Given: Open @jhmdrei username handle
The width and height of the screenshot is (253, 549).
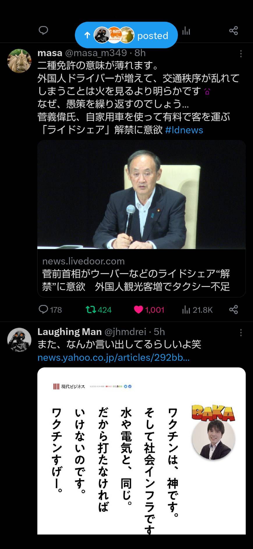Looking at the screenshot, I should (x=125, y=332).
